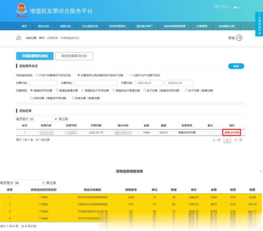263x231 pixels.
Task: Click the 发票代码 input field
Action: [x=43, y=83]
